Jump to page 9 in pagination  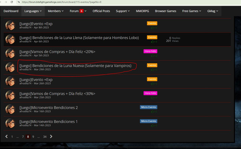pyautogui.click(x=33, y=137)
